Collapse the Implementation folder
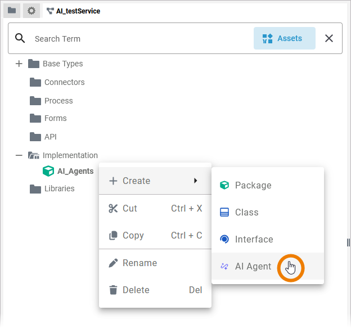Image resolution: width=351 pixels, height=328 pixels. pyautogui.click(x=19, y=155)
